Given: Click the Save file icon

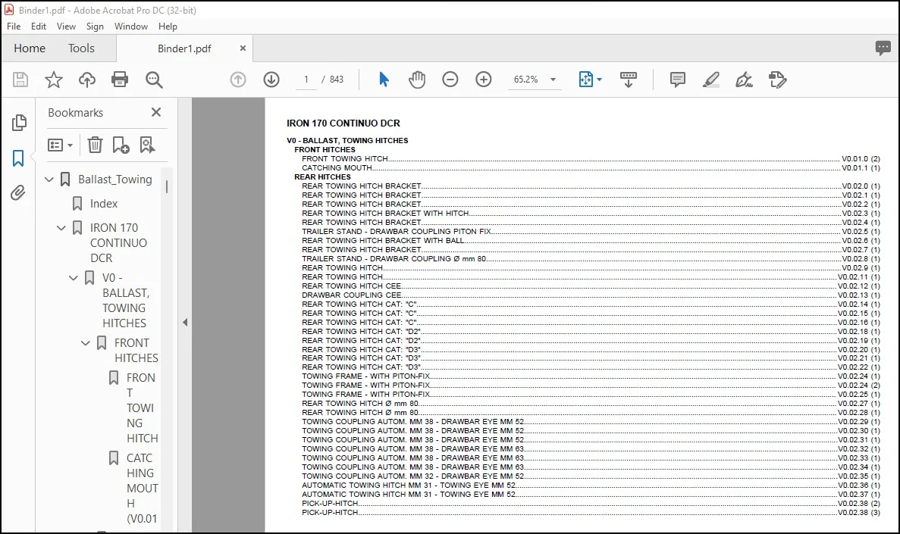Looking at the screenshot, I should point(20,80).
